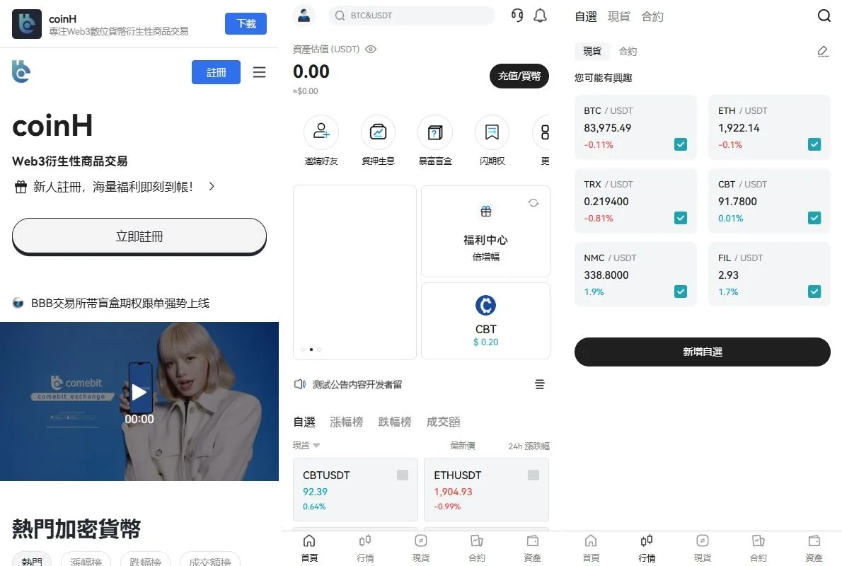Viewport: 842px width, 566px height.
Task: Open the 質押生息 staking feature icon
Action: (x=378, y=132)
